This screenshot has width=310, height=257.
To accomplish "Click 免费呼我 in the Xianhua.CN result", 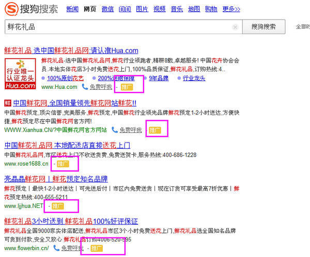I will click(x=131, y=130).
